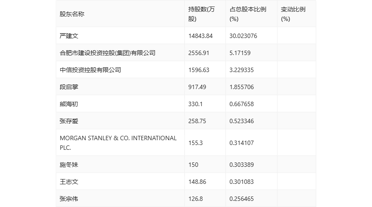Click the 变动比例(%) column header
Viewport: 372px width, 207px height.
tap(293, 14)
